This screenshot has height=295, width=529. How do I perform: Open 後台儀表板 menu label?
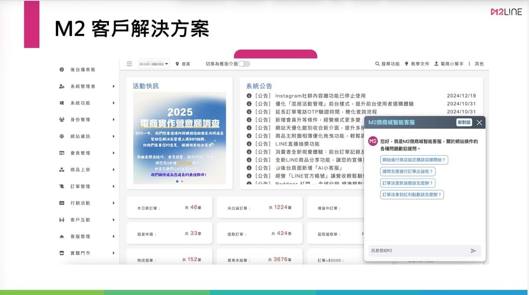[83, 69]
